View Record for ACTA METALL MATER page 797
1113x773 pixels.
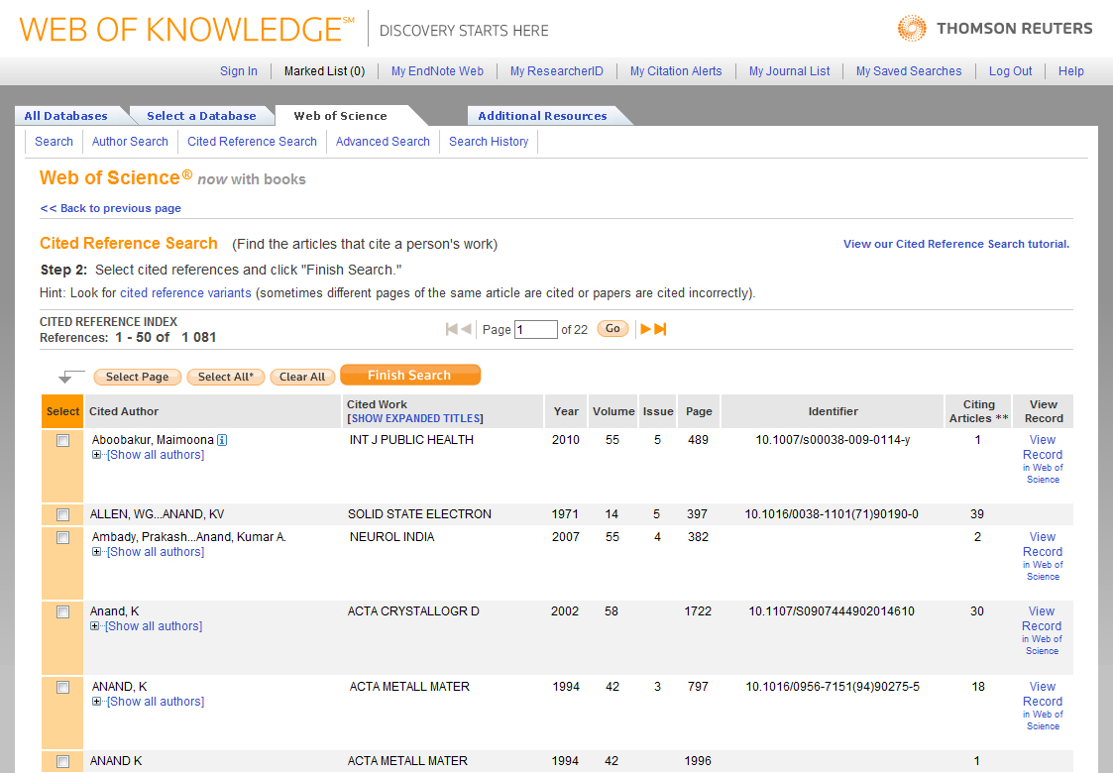(1043, 706)
